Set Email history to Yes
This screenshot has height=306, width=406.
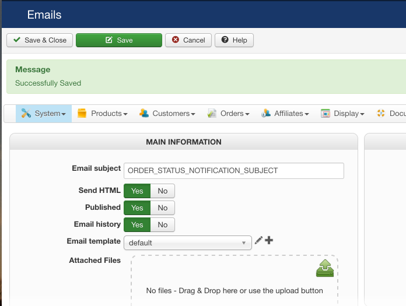point(137,225)
